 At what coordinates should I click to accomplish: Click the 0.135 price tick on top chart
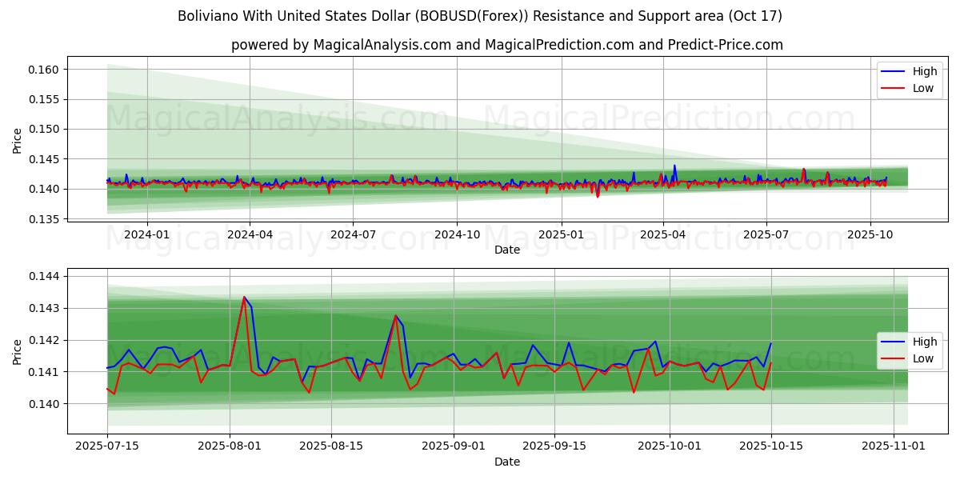(x=44, y=218)
